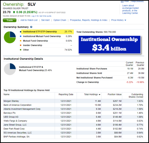
Task: Click Change in Ownership -5.22% value
Action: pos(130,82)
